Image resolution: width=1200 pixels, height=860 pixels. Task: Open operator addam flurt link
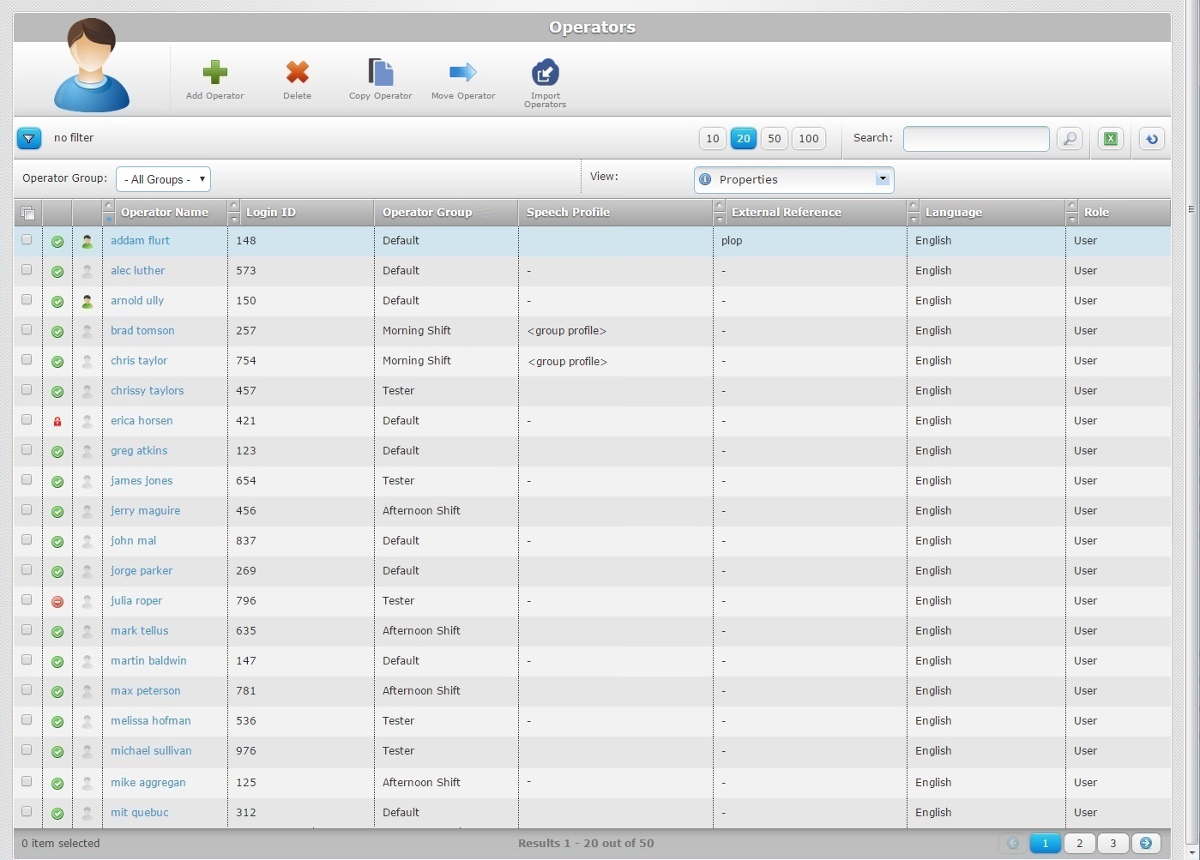(140, 241)
